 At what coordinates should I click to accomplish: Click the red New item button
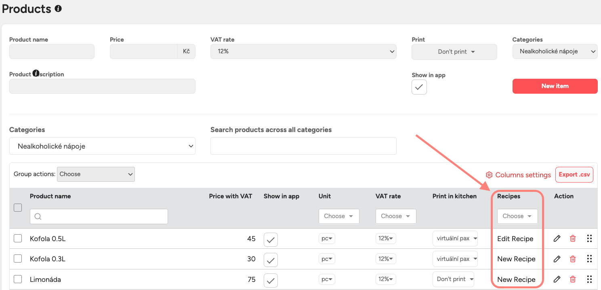pos(555,86)
